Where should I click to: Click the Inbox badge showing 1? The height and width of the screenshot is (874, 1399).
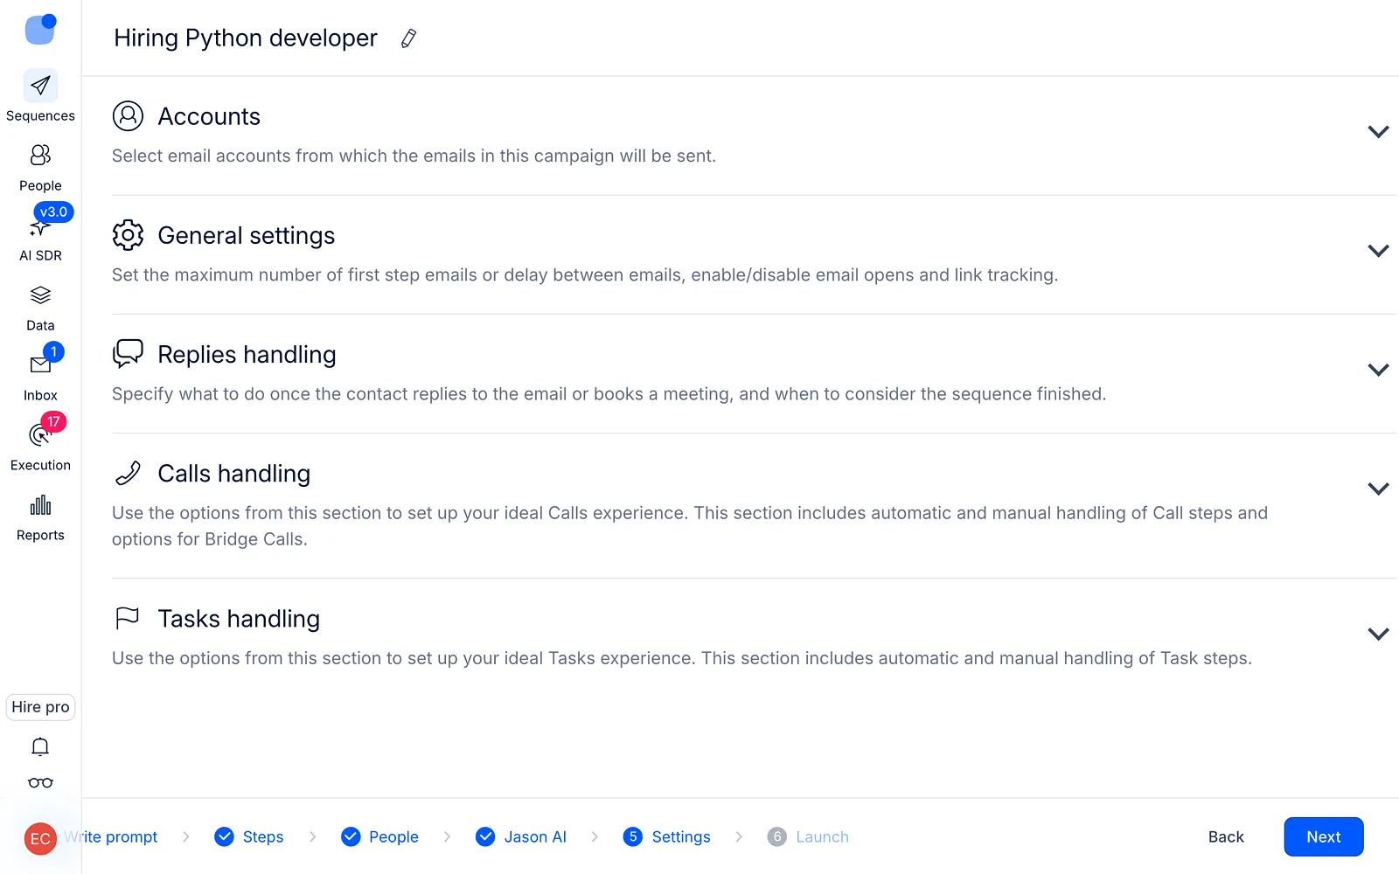53,351
